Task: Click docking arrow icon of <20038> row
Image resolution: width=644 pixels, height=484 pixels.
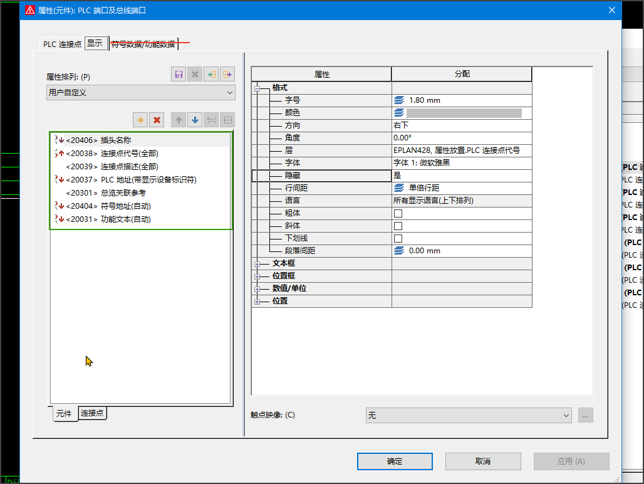Action: click(59, 153)
